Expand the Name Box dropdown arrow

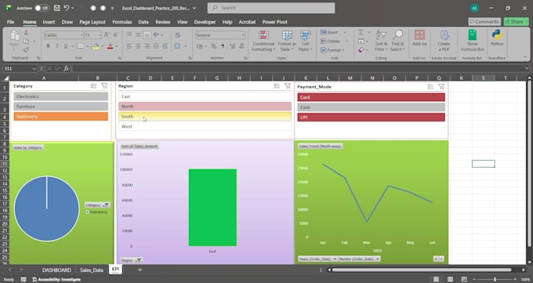pos(34,69)
